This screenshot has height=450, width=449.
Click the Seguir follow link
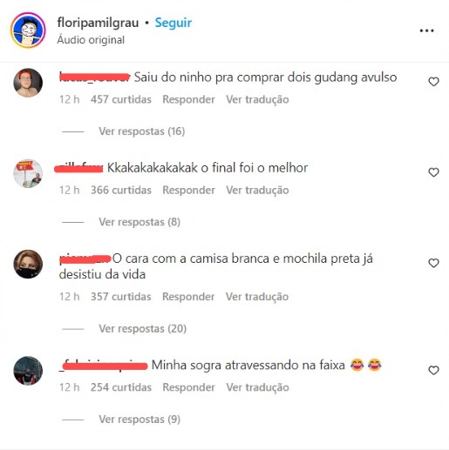point(173,23)
